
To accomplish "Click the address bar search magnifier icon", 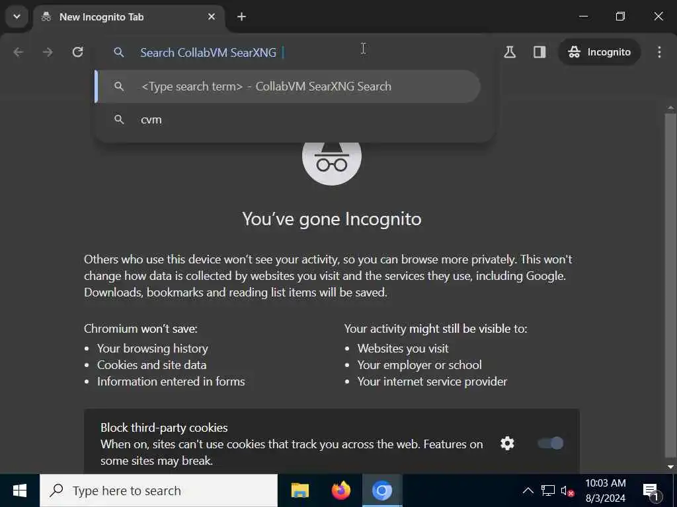I will pyautogui.click(x=119, y=53).
